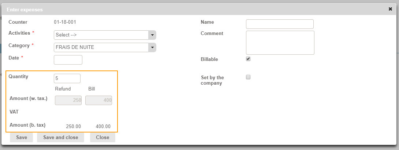Screen dimensions: 399x150
Task: Focus the Date input field
Action: [68, 60]
